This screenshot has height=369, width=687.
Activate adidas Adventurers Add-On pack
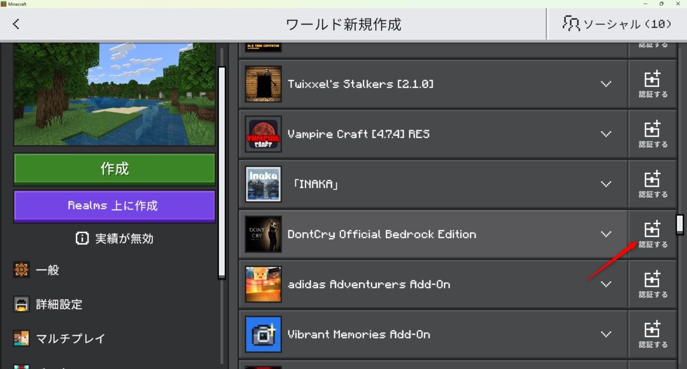click(653, 284)
